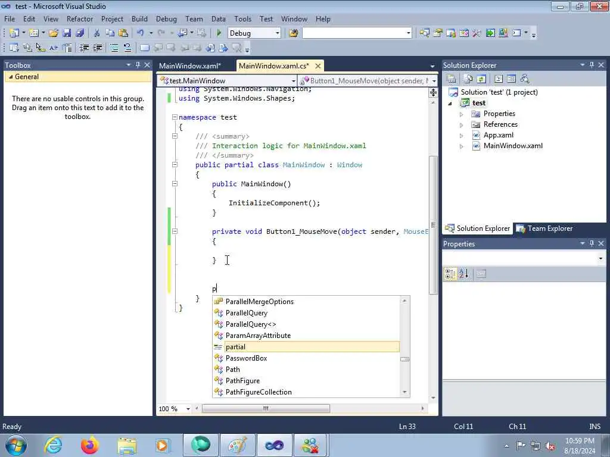Open the Tools menu
Screen dimensions: 610x457
pyautogui.click(x=243, y=18)
